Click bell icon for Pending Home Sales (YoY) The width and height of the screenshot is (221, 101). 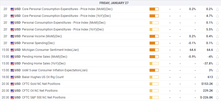(217, 63)
